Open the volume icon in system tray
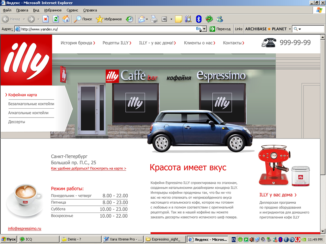 click(252, 240)
